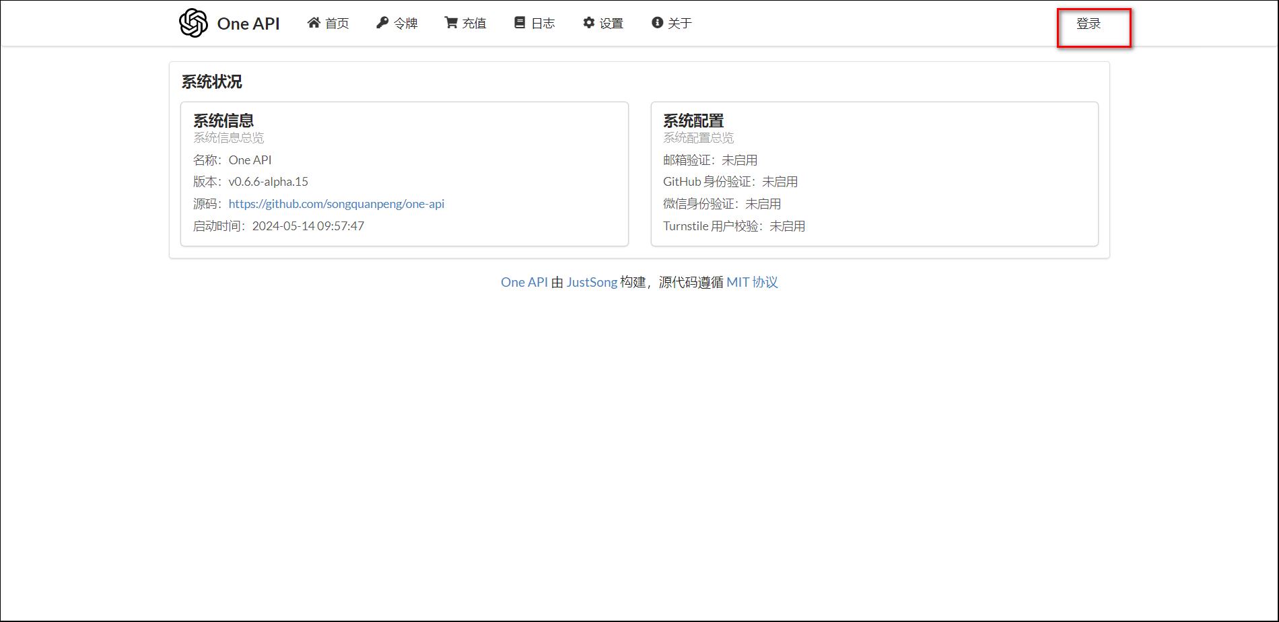Select the 令牌 text label in navbar
The image size is (1279, 622).
tap(406, 24)
